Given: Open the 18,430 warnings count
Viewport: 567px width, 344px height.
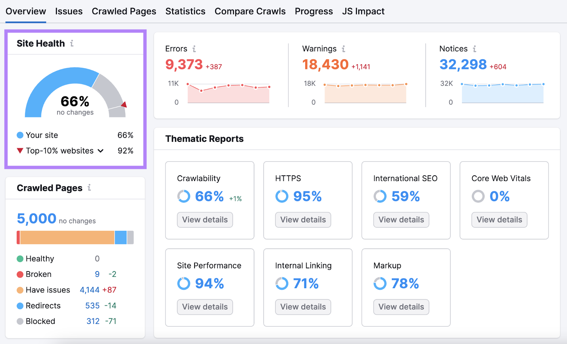Looking at the screenshot, I should point(325,64).
